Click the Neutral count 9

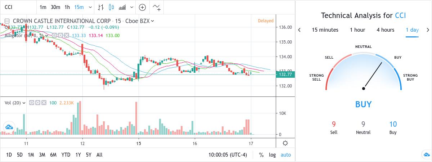pyautogui.click(x=363, y=125)
